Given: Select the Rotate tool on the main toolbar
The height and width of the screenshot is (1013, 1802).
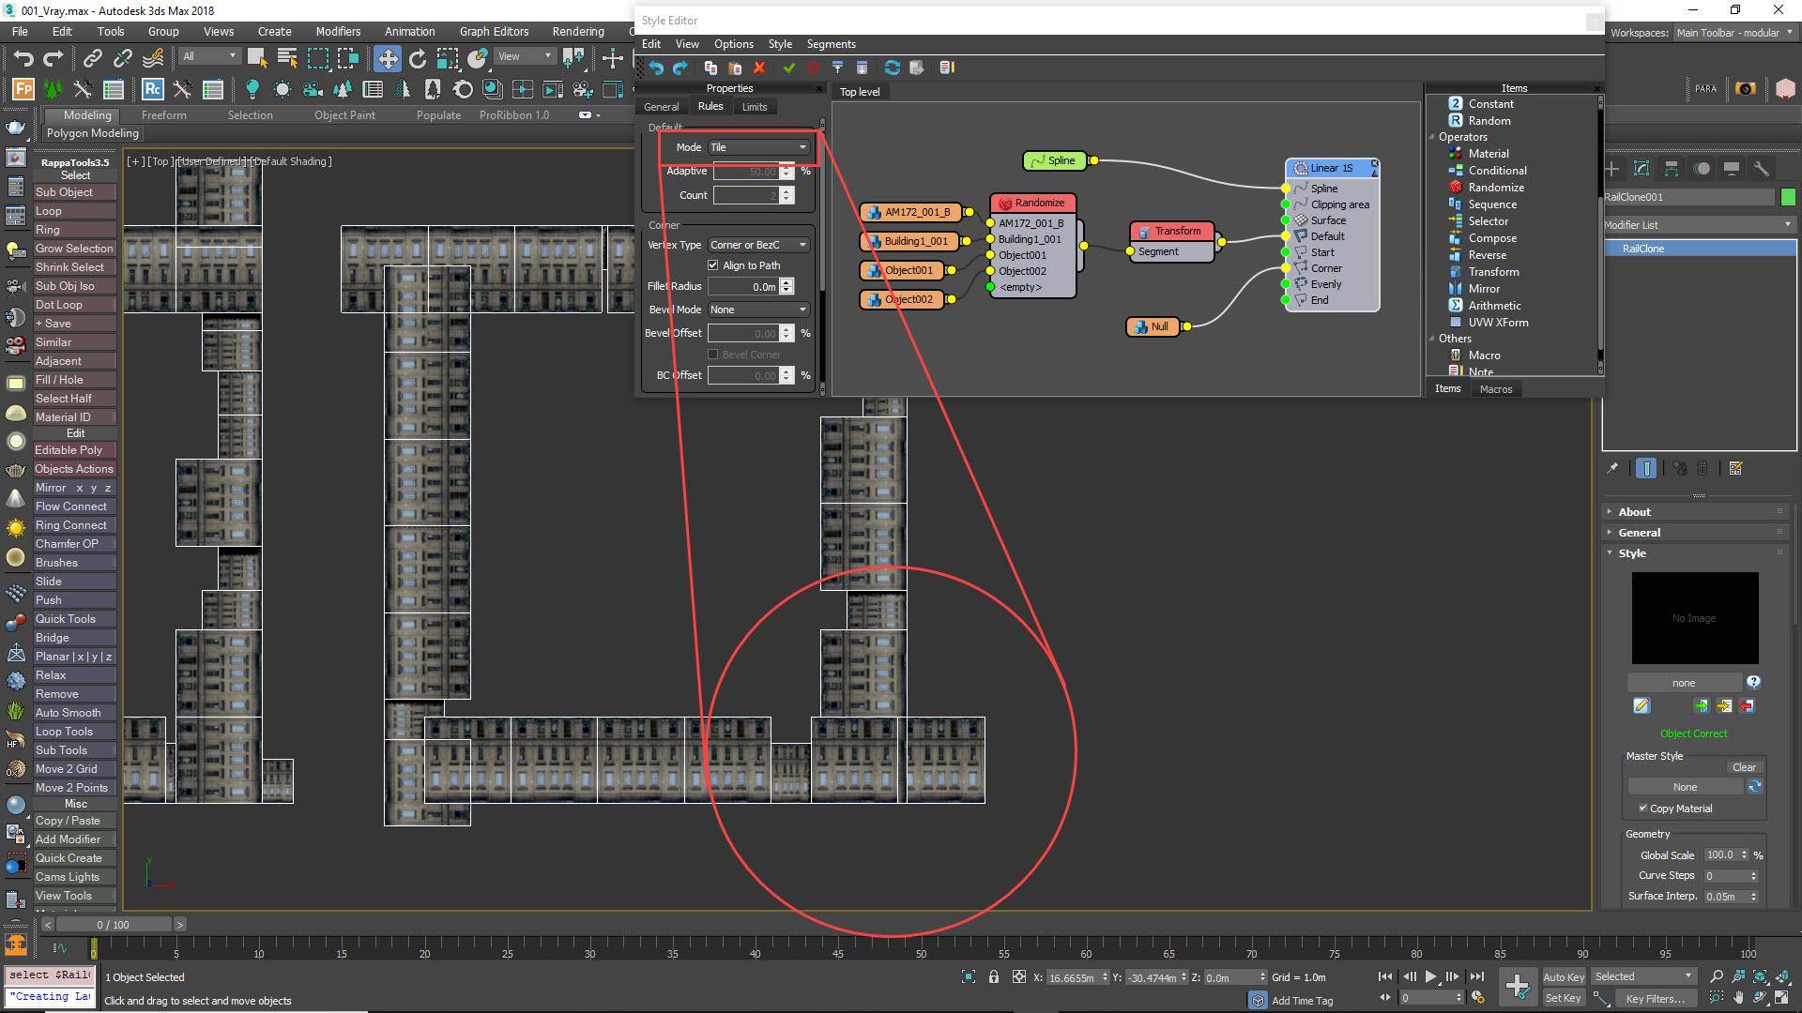Looking at the screenshot, I should click(x=417, y=58).
